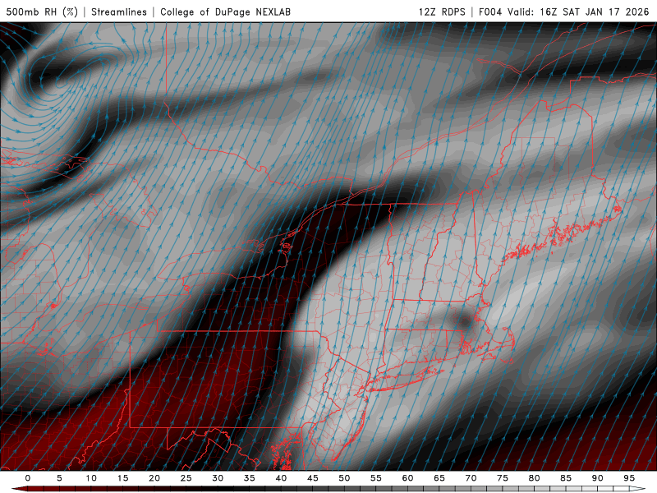This screenshot has width=657, height=493.
Task: Click the 'F004' forecast hour text
Action: 490,12
